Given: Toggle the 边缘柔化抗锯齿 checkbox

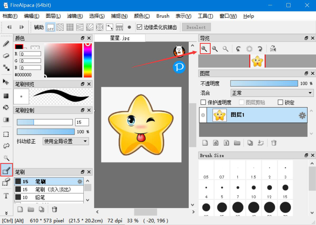Looking at the screenshot, I should [x=139, y=27].
